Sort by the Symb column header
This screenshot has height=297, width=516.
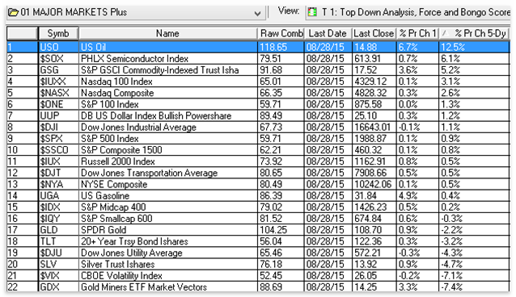click(x=58, y=33)
